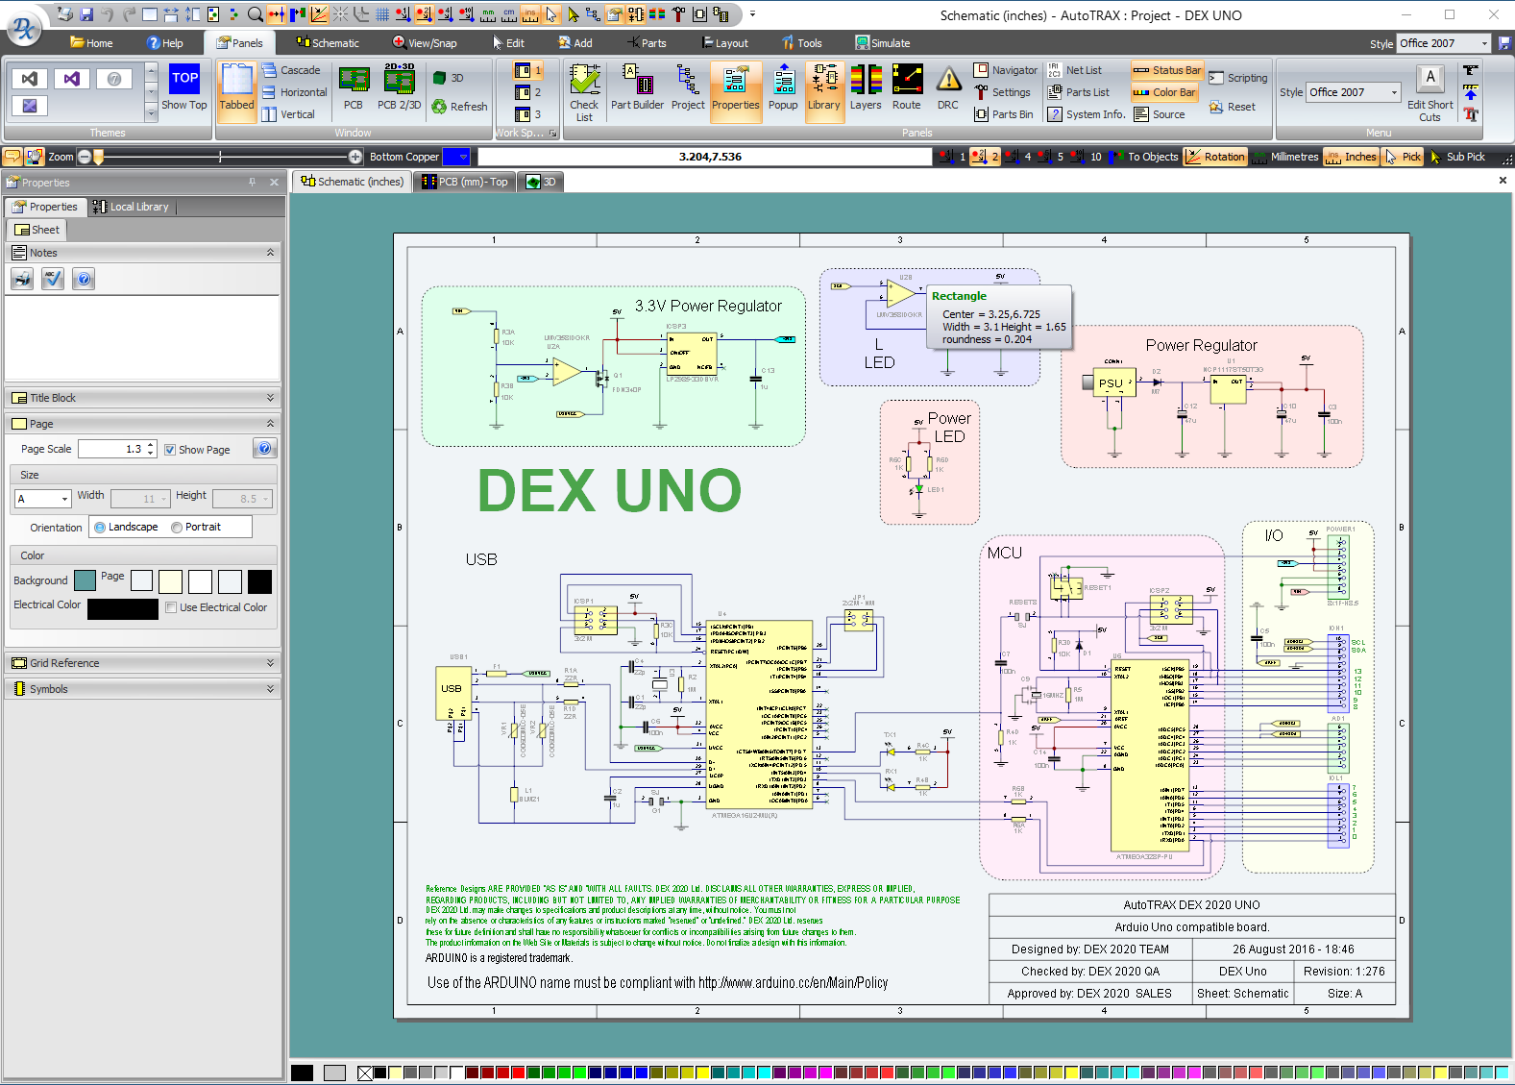Screen dimensions: 1515x1085
Task: Click the Cascade window button
Action: (x=291, y=70)
